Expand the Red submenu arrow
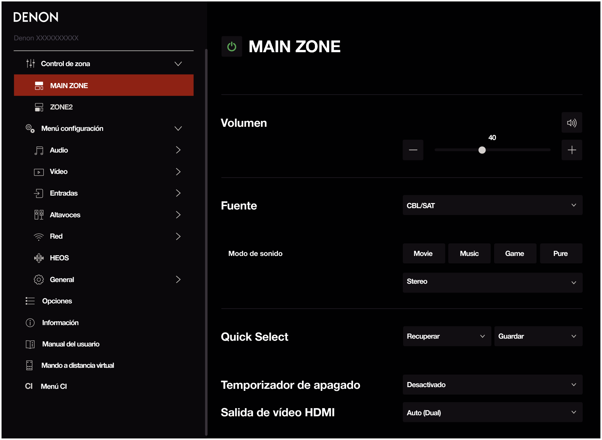The width and height of the screenshot is (602, 440). pyautogui.click(x=178, y=236)
